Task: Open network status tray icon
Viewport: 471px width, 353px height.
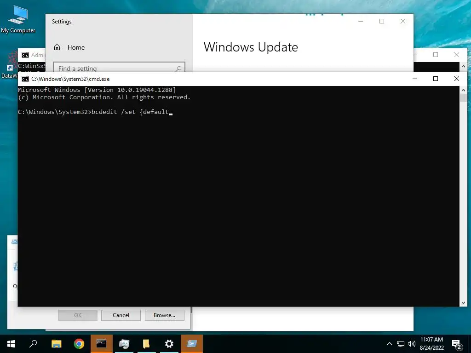Action: coord(401,344)
